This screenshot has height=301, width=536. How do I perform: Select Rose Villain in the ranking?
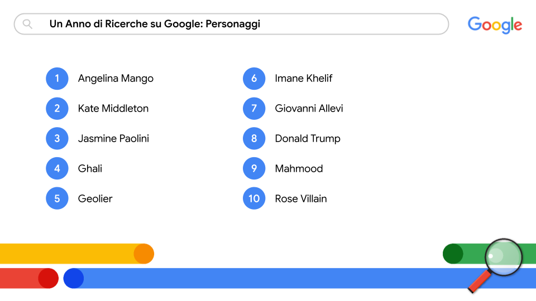[x=301, y=199]
